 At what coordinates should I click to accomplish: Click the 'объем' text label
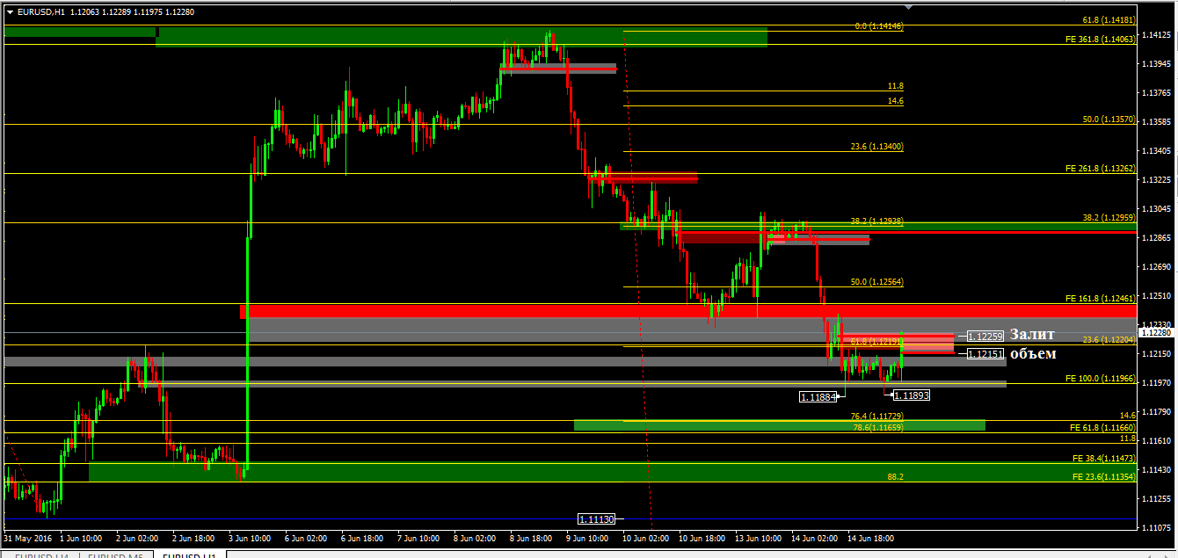[x=1033, y=353]
